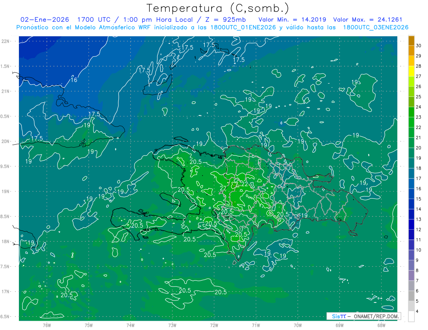
Task: Click the "20N" latitude axis label
Action: coord(6,141)
